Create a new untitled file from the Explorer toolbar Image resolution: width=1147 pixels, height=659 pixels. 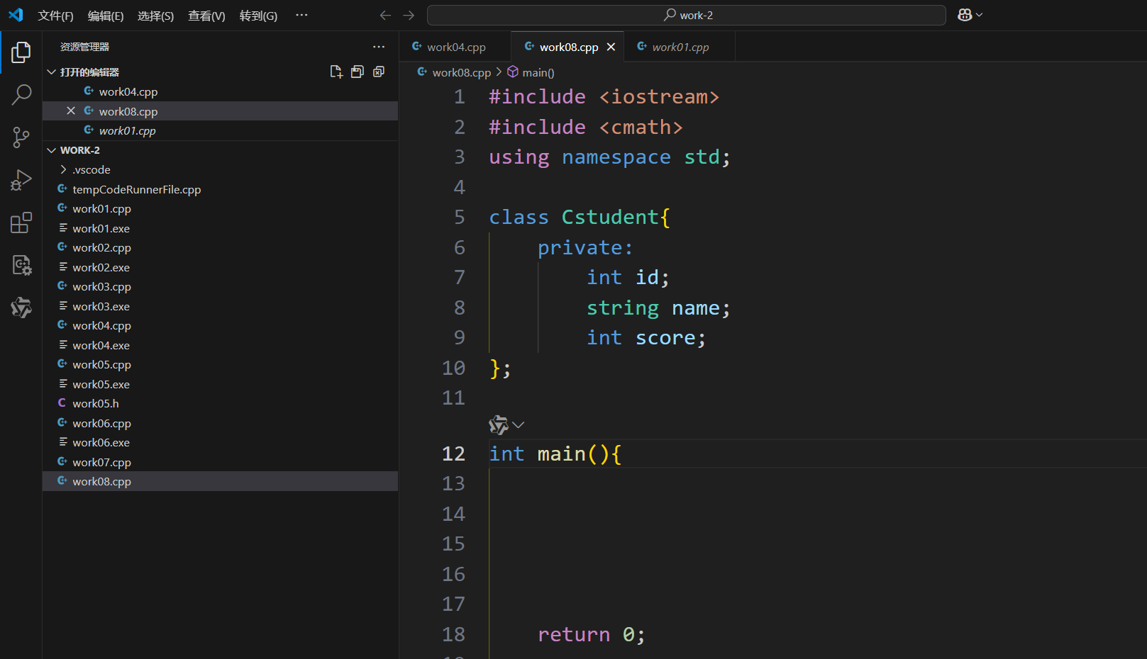click(x=336, y=71)
